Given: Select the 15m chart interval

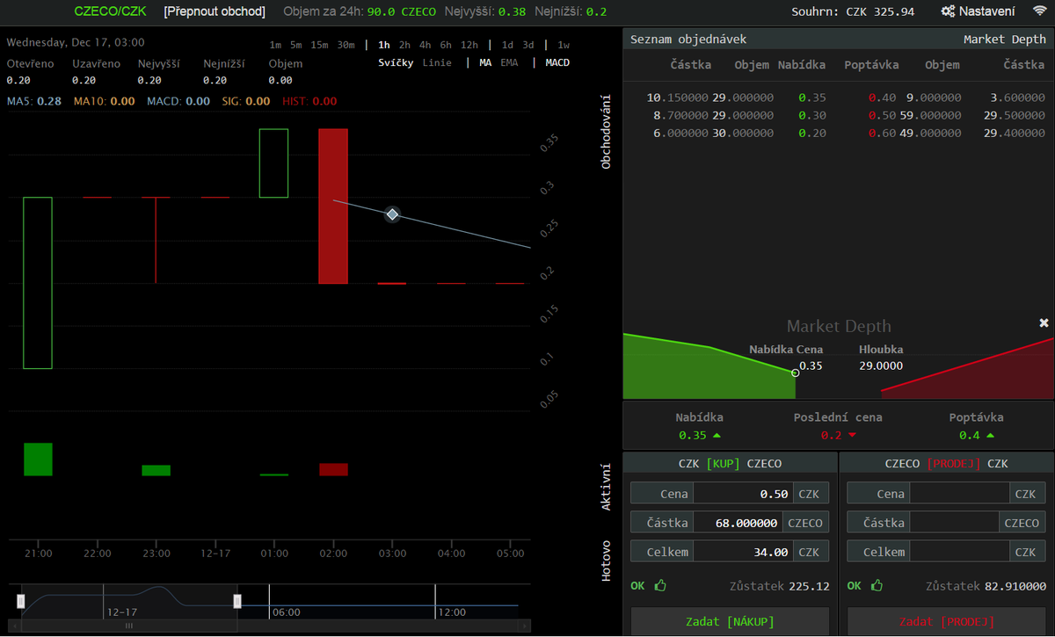Looking at the screenshot, I should point(319,45).
